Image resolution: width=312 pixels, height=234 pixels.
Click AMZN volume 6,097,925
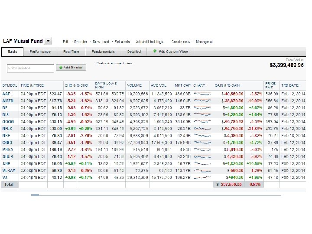coord(139,101)
